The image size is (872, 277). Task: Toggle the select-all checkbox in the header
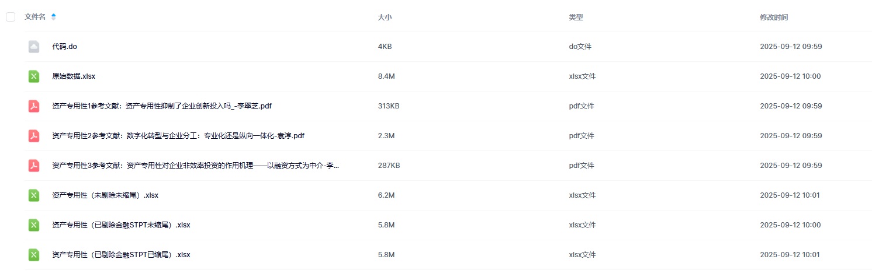[11, 17]
